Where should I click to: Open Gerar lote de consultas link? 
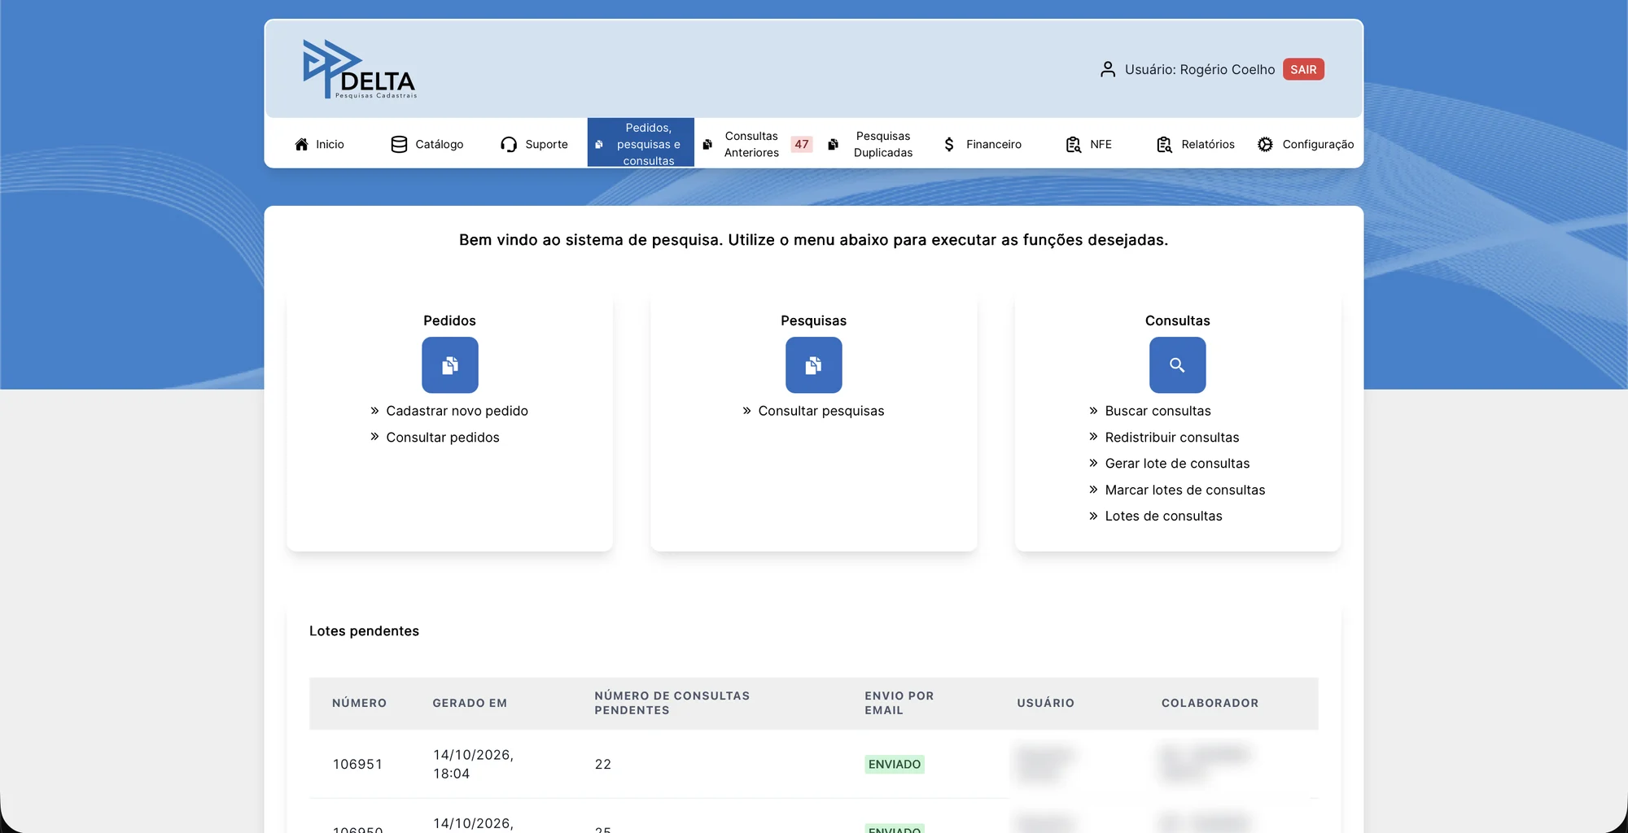tap(1177, 463)
